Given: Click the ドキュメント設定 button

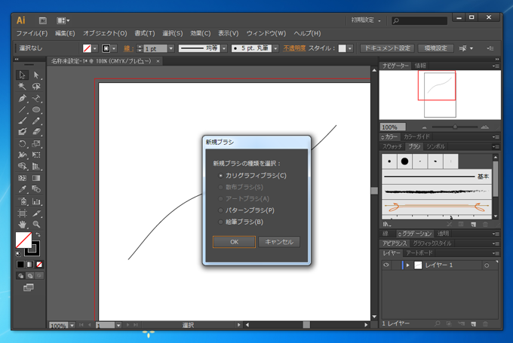Looking at the screenshot, I should (387, 48).
